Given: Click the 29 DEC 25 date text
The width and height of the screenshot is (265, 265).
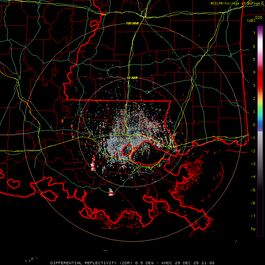Looking at the screenshot, I should coord(187,263).
